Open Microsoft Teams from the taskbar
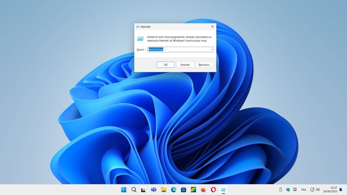This screenshot has height=195, width=347. pos(153,190)
